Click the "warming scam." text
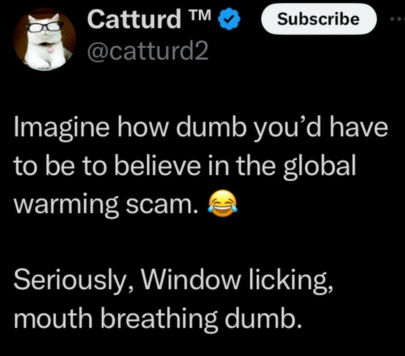Screen dimensions: 405x356 (106, 203)
